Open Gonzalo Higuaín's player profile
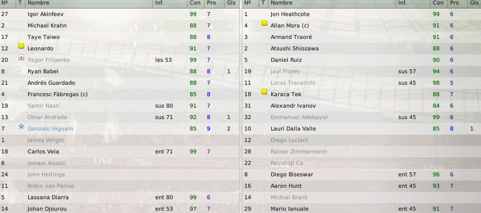Viewport: 481px width, 213px height. point(51,129)
